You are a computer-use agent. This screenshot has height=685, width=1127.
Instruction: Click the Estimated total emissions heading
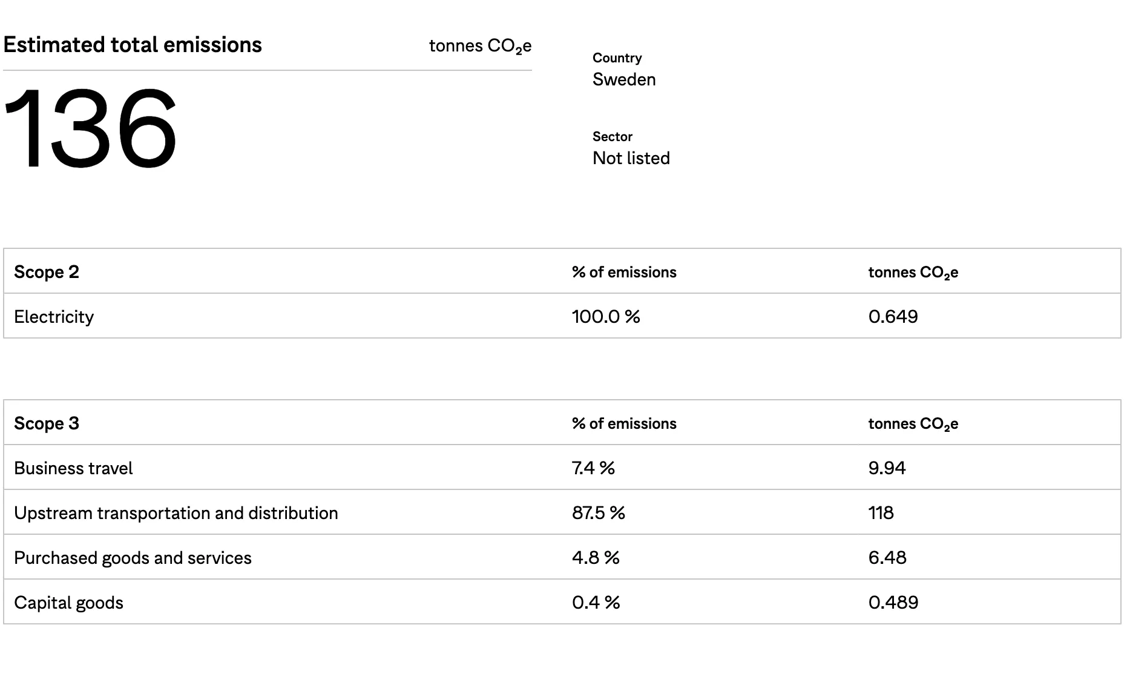(133, 45)
